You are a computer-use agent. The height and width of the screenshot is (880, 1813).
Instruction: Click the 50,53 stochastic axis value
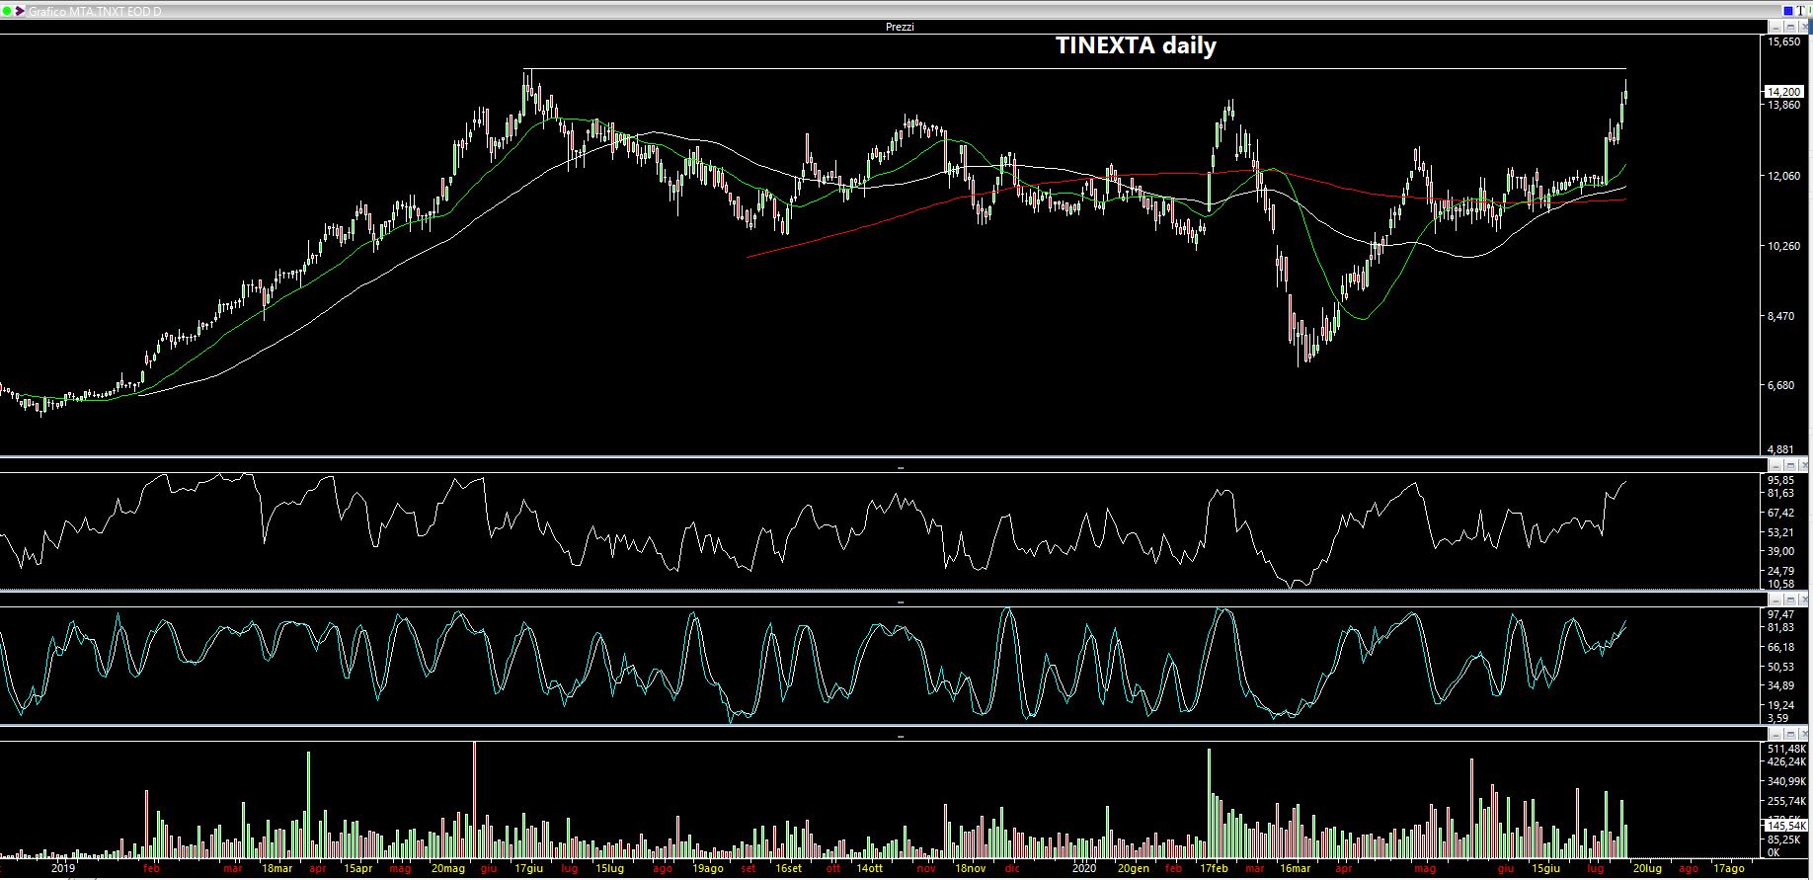tap(1780, 667)
